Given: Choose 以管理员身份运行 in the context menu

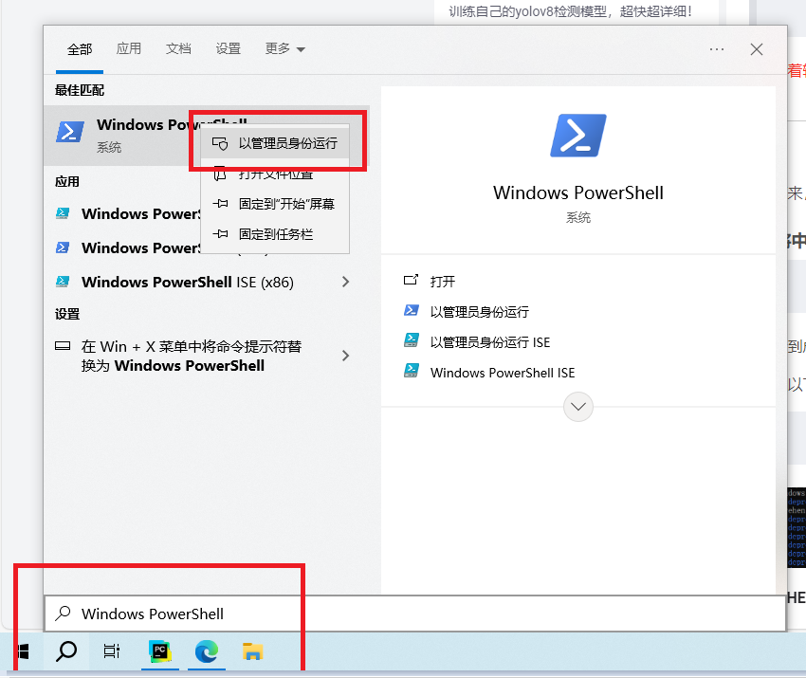Looking at the screenshot, I should 275,143.
